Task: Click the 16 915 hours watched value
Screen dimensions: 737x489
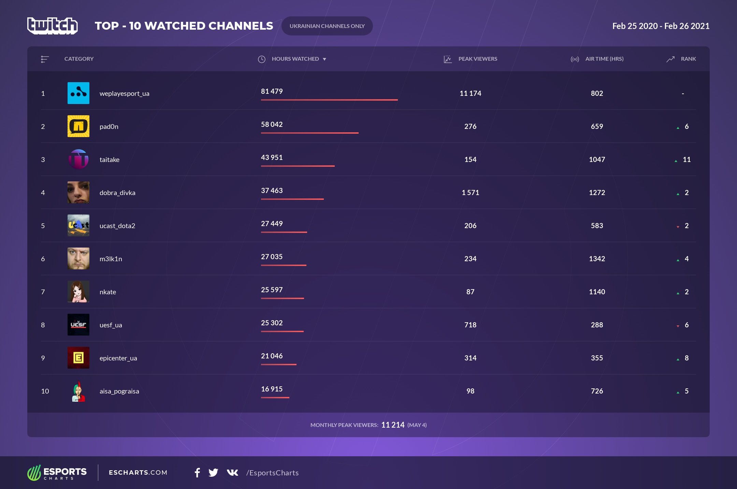Action: click(272, 389)
